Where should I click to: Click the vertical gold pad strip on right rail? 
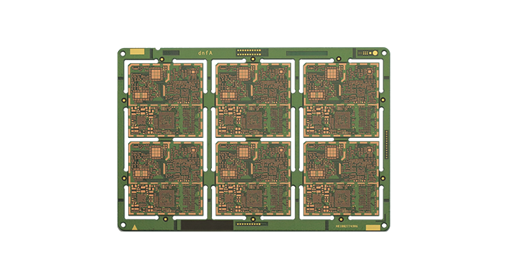pos(386,144)
